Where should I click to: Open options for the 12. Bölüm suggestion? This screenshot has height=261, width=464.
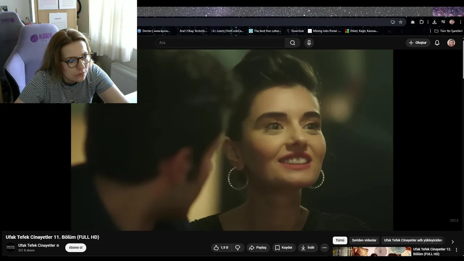456,250
